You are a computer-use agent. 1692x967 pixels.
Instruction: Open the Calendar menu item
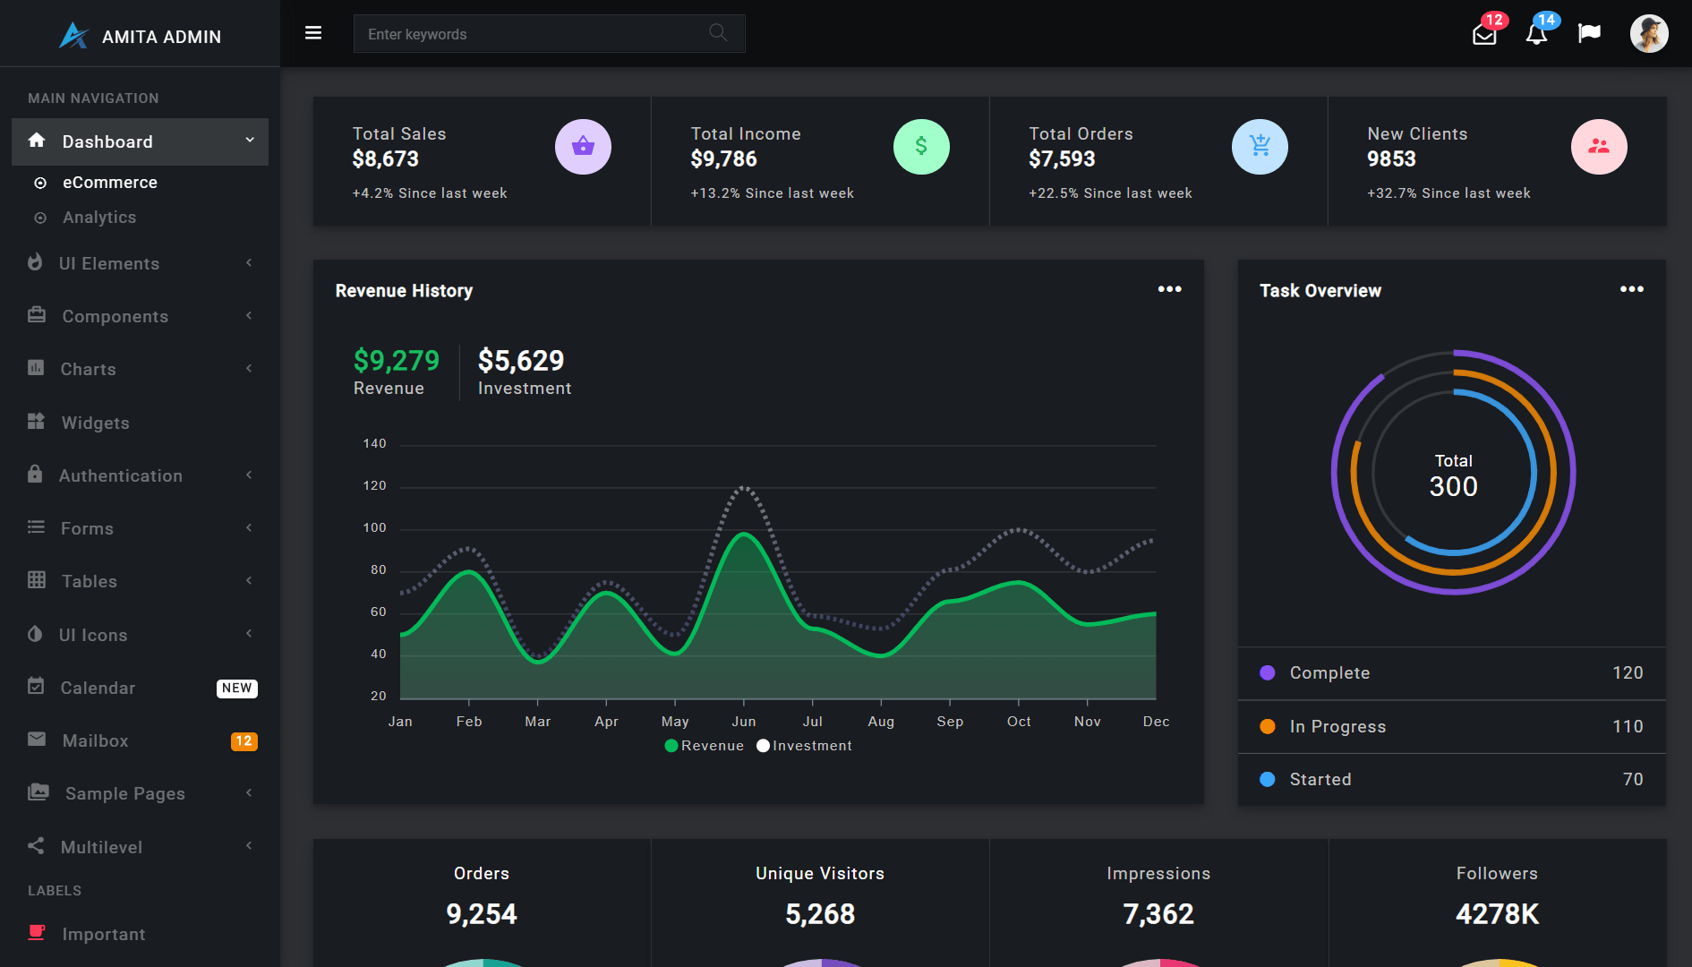[141, 688]
